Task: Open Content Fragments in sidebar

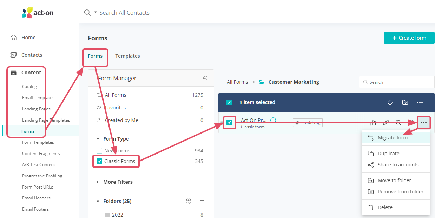Action: pos(41,154)
